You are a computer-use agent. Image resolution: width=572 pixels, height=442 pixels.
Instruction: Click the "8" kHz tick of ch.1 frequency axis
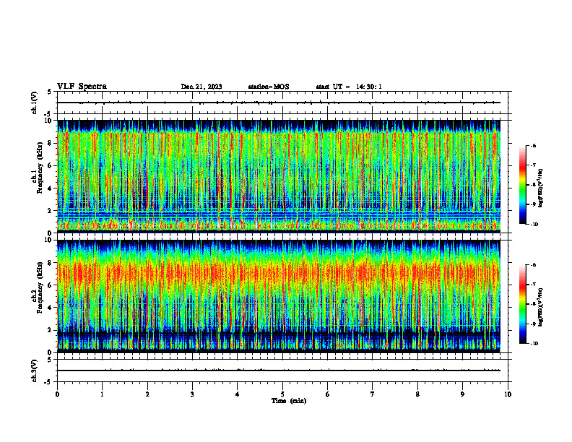[51, 143]
